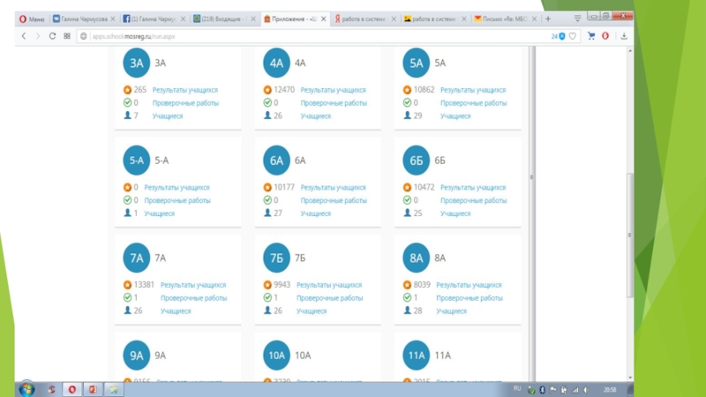Click the speed dial grid icon
Viewport: 706px width, 397px height.
pos(67,36)
